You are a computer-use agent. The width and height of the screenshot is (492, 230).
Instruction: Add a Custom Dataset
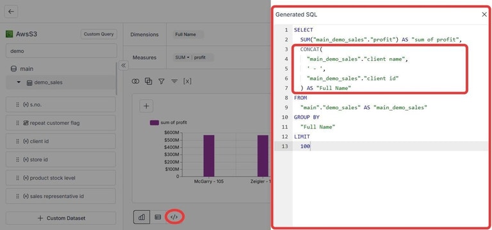point(61,218)
